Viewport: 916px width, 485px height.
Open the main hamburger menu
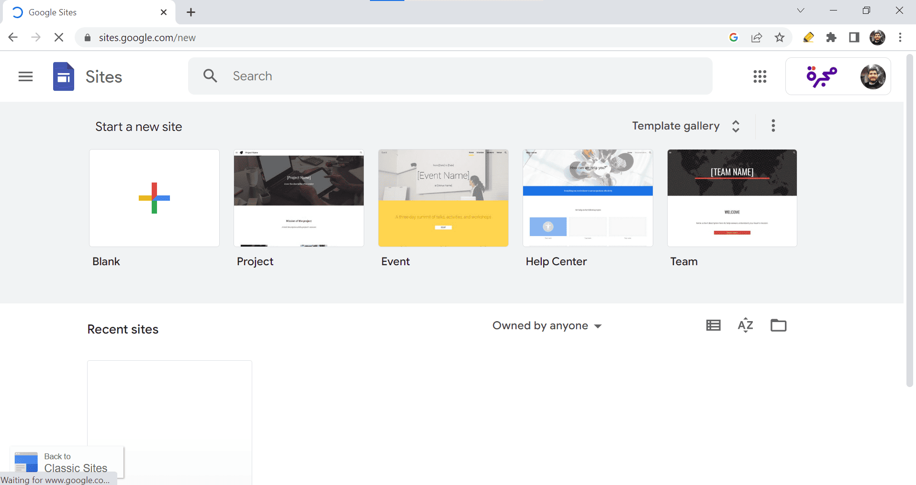tap(25, 76)
